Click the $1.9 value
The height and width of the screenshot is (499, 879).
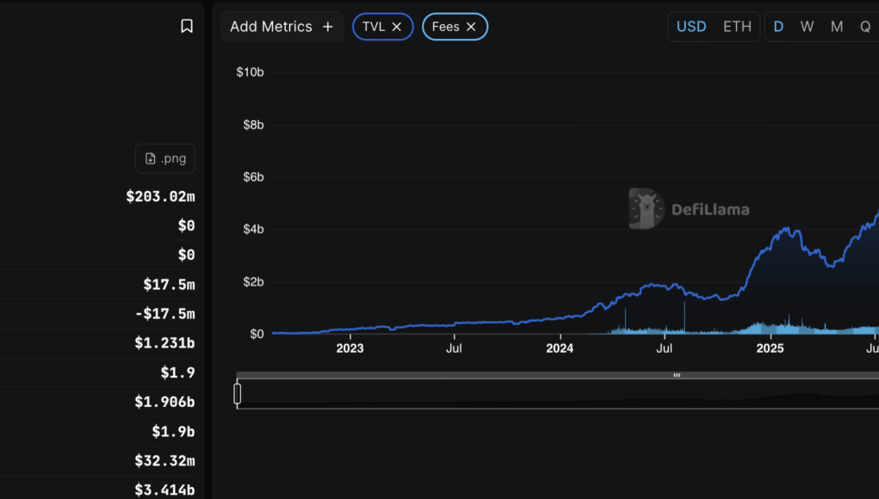[x=177, y=373]
